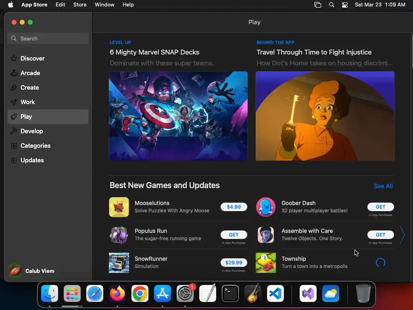The width and height of the screenshot is (413, 310).
Task: Buy SnowRunner for $29.99
Action: point(234,262)
